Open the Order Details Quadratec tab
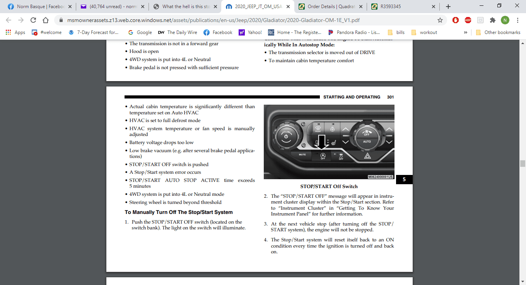 click(327, 7)
